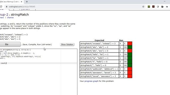Click the chance link

click(x=10, y=18)
